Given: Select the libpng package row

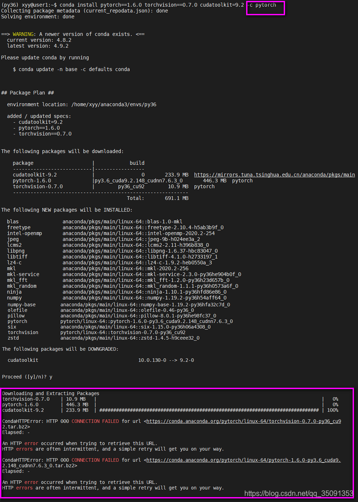Looking at the screenshot, I should coord(112,251).
